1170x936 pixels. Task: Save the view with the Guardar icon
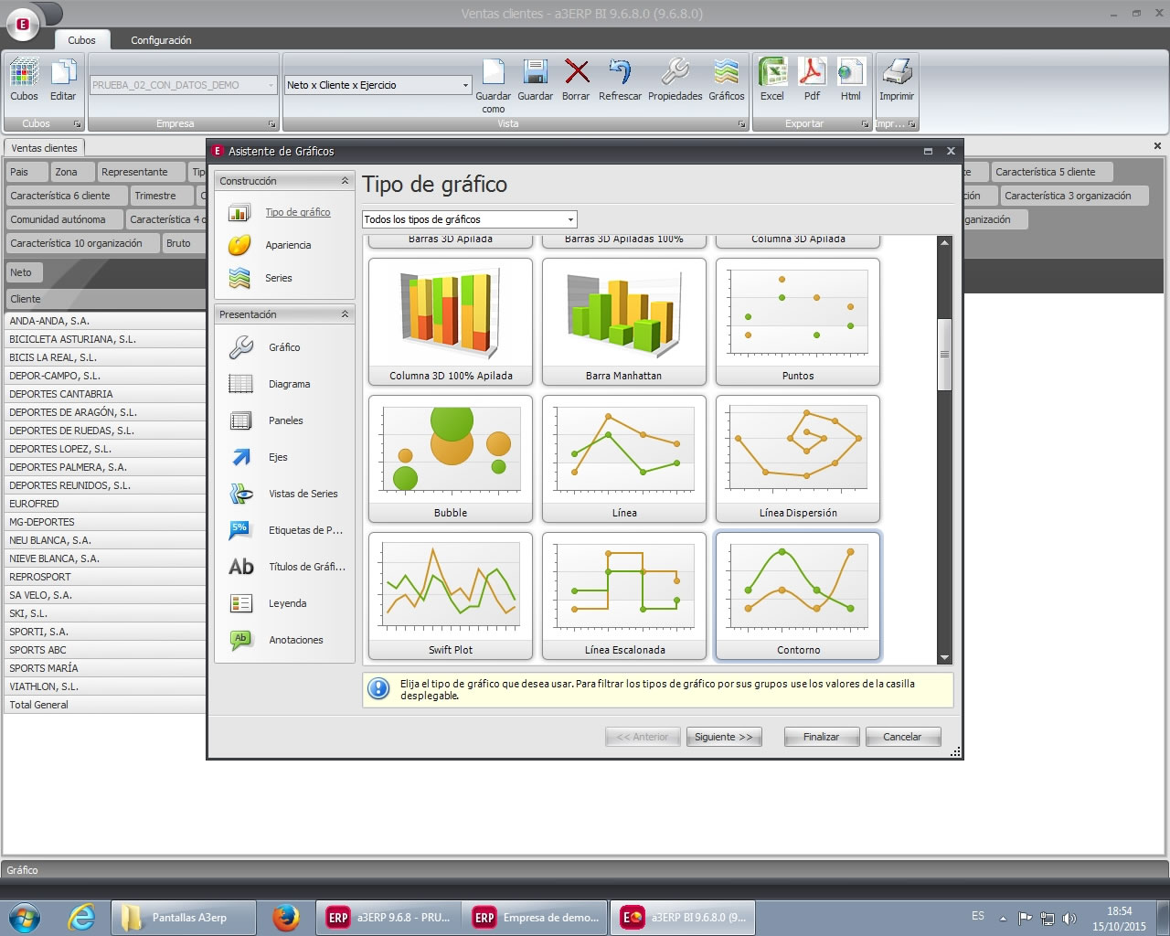535,80
